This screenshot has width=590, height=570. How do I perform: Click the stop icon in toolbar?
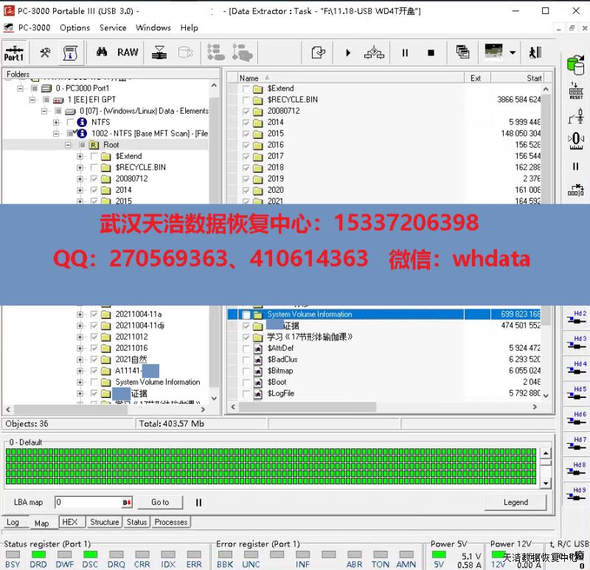tap(431, 52)
